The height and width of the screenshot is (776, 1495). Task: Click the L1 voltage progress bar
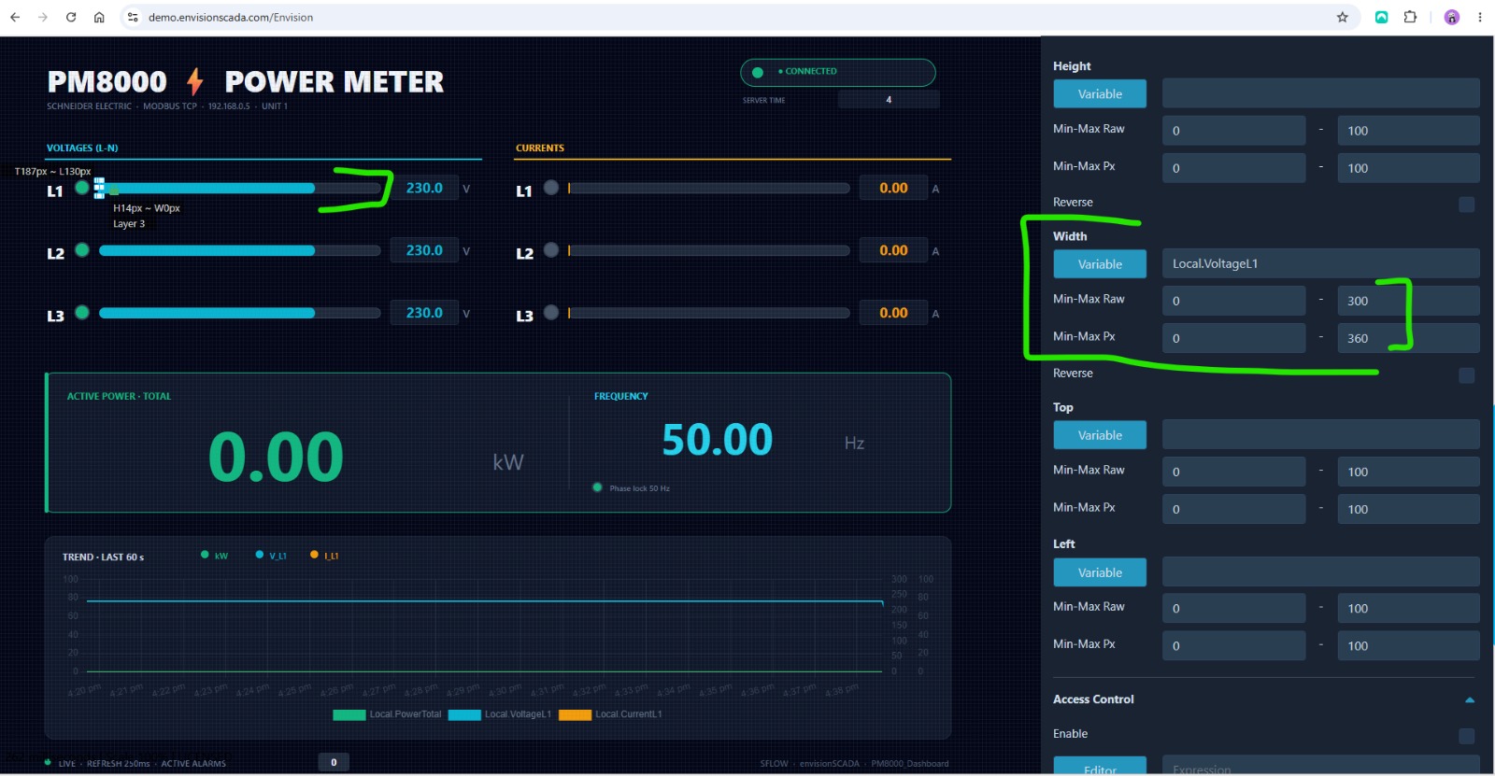239,188
